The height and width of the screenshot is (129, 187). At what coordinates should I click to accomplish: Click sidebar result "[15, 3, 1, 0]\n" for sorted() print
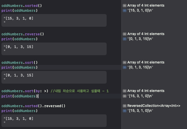coord(140,10)
